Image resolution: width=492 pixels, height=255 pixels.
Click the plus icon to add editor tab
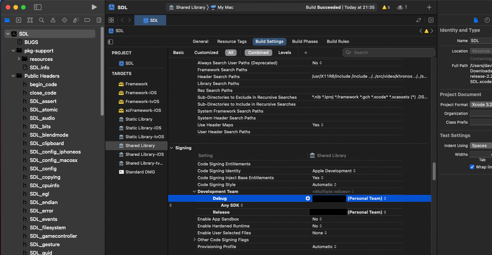[429, 7]
